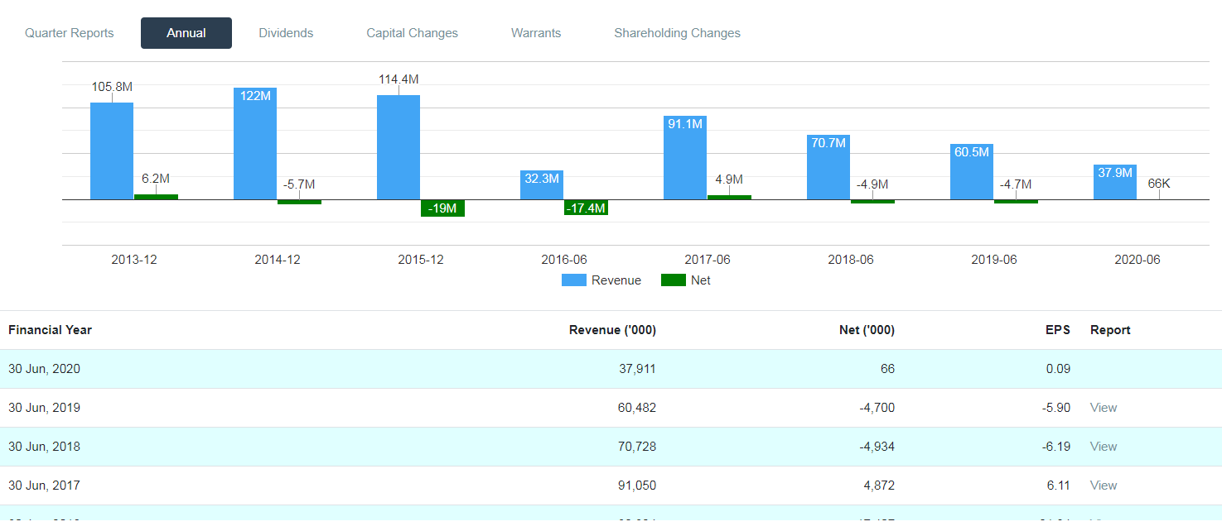Select the Annual tab

[x=186, y=33]
